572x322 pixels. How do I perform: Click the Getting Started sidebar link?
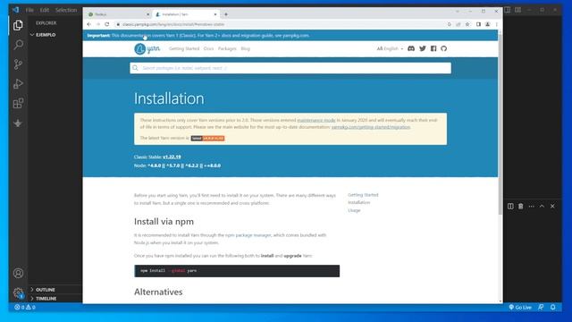[363, 195]
